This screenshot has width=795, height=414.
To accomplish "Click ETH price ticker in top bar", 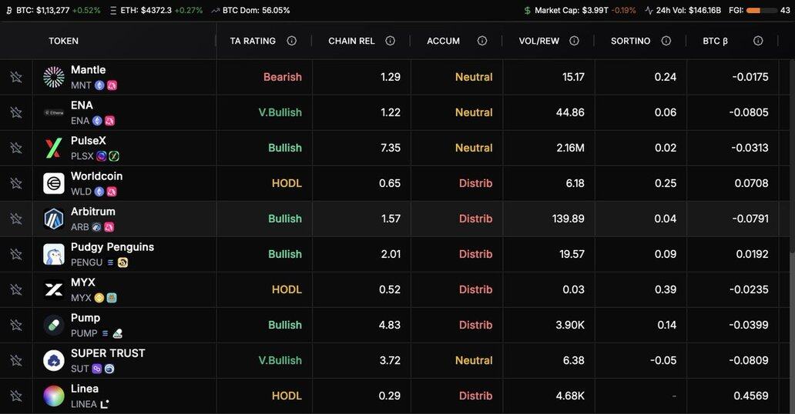I will click(156, 10).
